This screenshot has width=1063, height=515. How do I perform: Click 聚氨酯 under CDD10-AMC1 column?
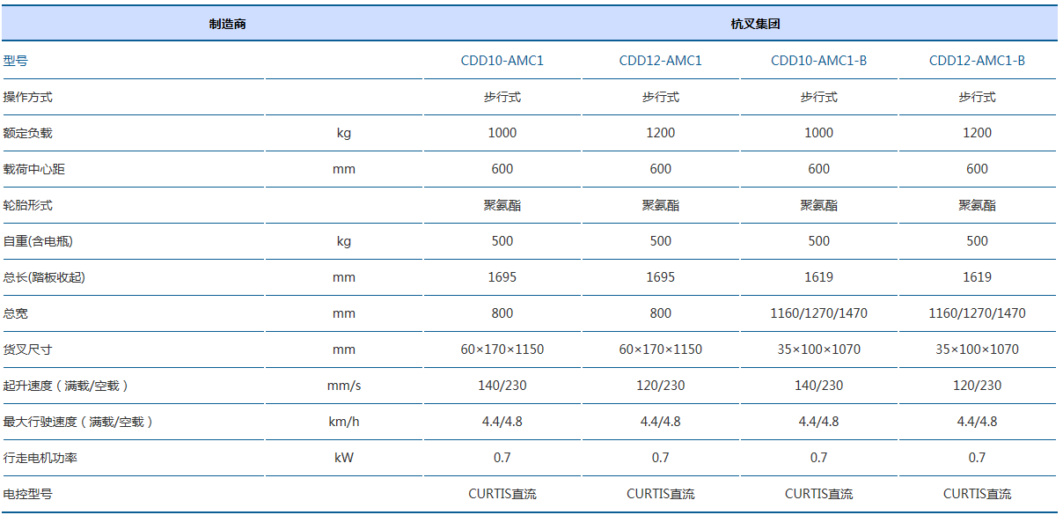[502, 205]
